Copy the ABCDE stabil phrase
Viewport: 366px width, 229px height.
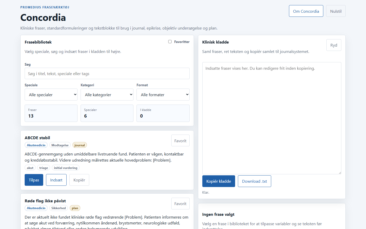(79, 180)
